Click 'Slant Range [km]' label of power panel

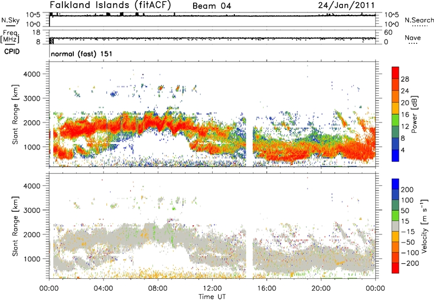tap(16, 115)
